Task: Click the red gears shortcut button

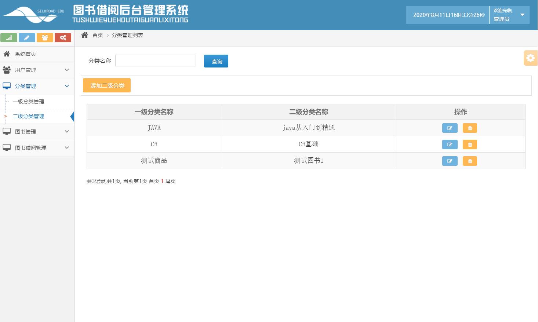Action: (63, 38)
